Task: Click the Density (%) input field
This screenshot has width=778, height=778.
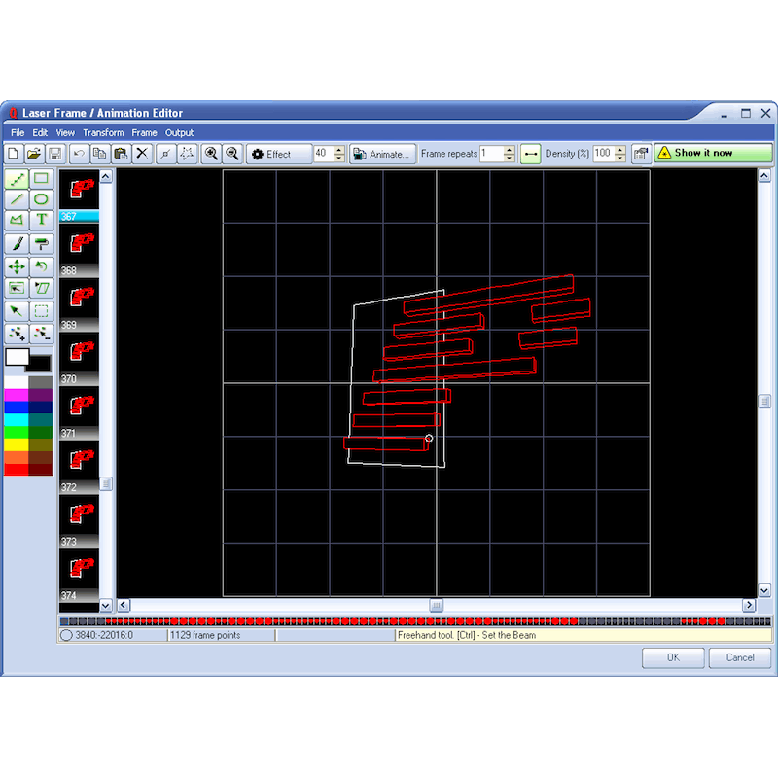Action: point(603,154)
